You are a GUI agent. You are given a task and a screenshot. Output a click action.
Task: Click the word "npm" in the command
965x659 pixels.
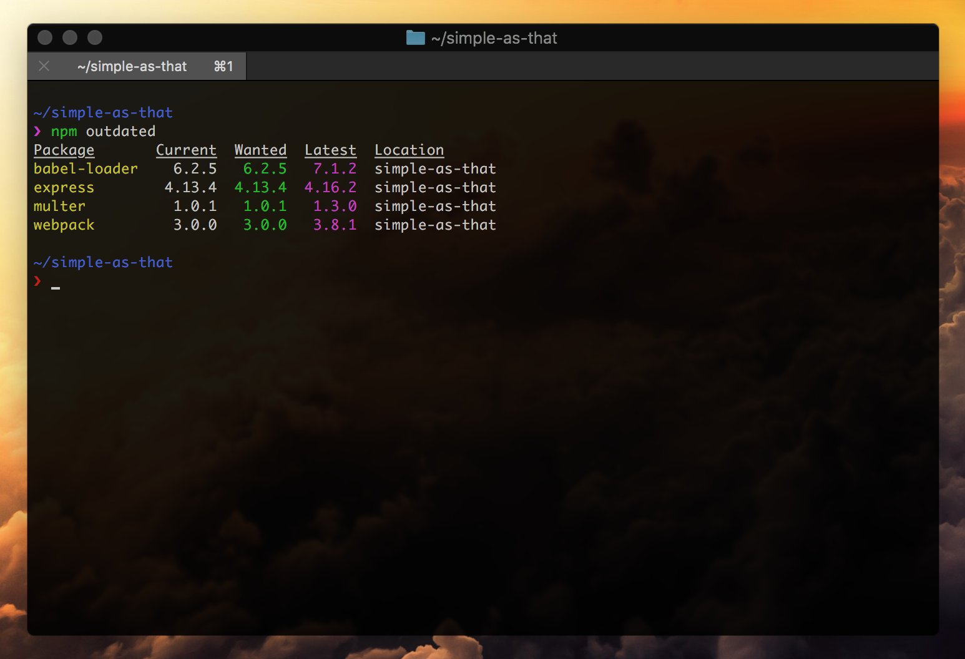(x=64, y=132)
